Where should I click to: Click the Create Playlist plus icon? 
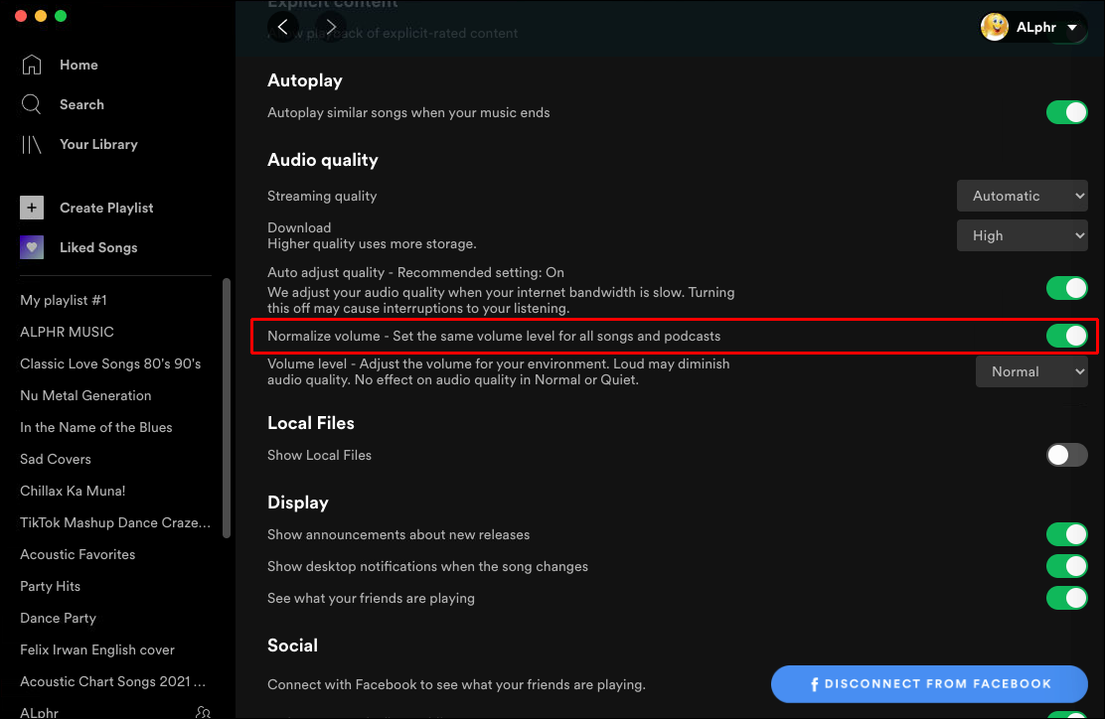click(32, 208)
